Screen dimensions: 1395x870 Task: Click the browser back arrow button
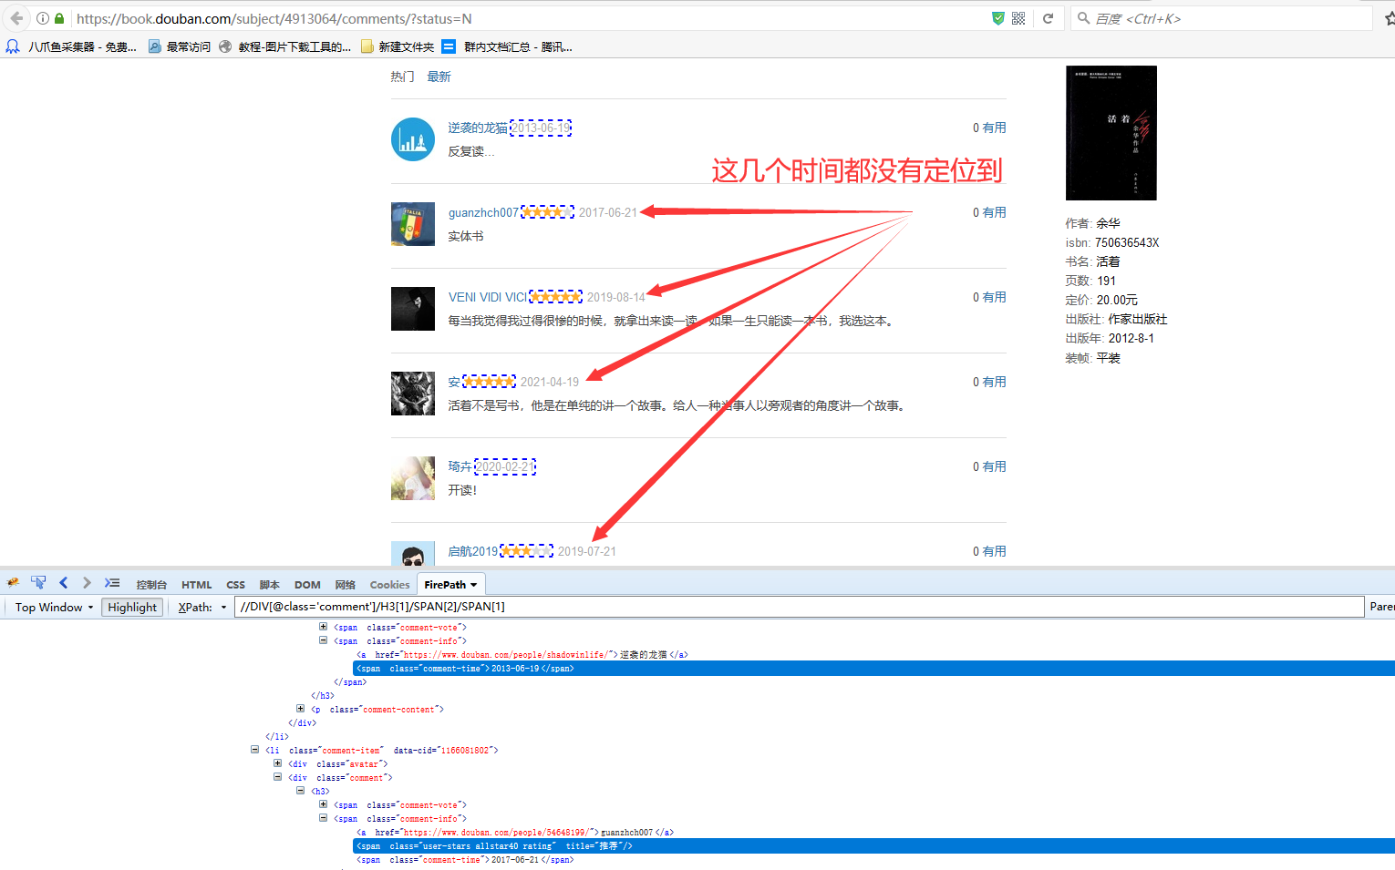click(16, 18)
